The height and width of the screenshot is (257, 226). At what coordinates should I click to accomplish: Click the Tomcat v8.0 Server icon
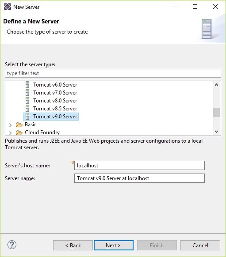27,101
